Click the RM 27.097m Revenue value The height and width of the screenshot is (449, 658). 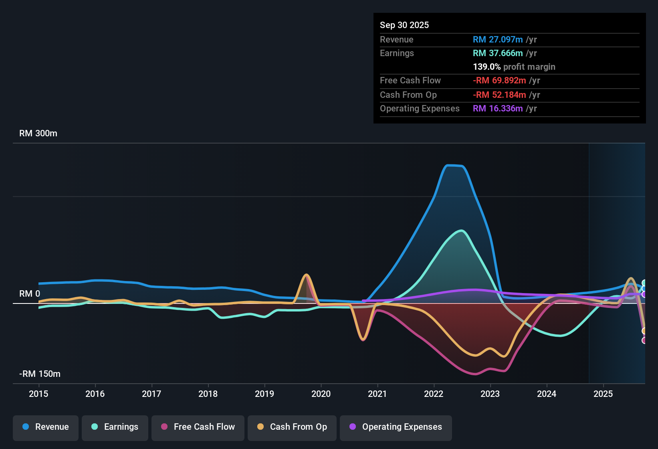point(497,39)
